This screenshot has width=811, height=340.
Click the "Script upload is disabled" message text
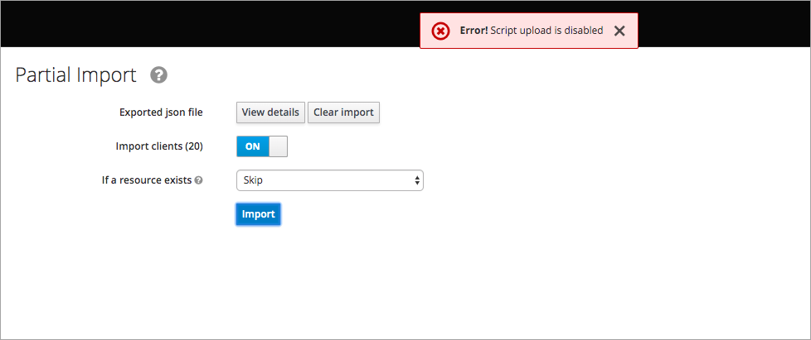(546, 31)
